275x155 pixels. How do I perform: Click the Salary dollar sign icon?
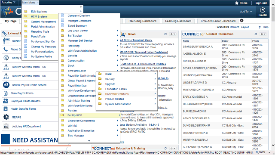tap(6, 58)
